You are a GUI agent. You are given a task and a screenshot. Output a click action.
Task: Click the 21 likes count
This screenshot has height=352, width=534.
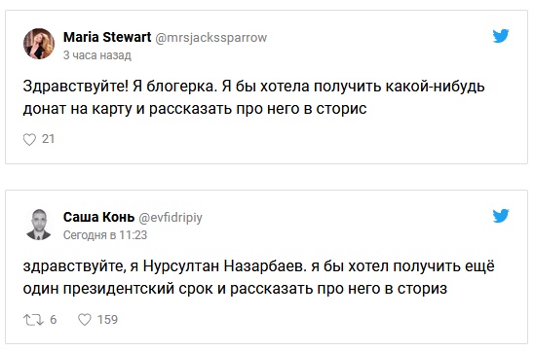point(48,139)
